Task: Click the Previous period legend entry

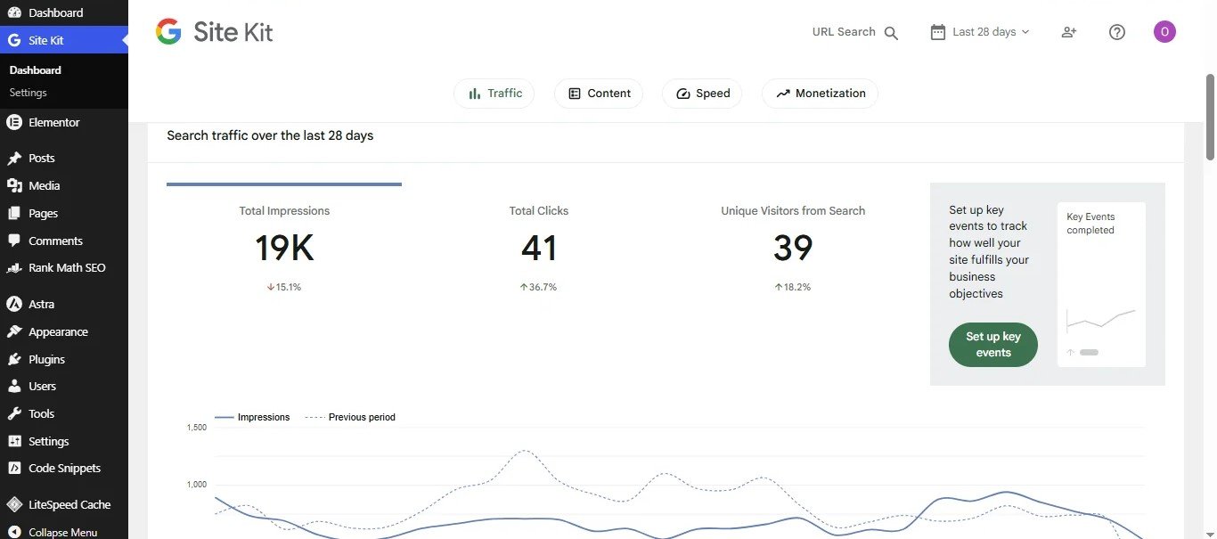Action: coord(350,417)
